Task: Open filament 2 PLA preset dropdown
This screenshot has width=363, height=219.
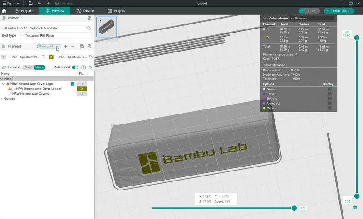Action: click(x=71, y=57)
